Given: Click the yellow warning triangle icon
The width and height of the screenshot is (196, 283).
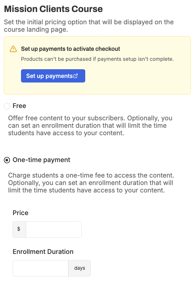Looking at the screenshot, I should [x=13, y=49].
